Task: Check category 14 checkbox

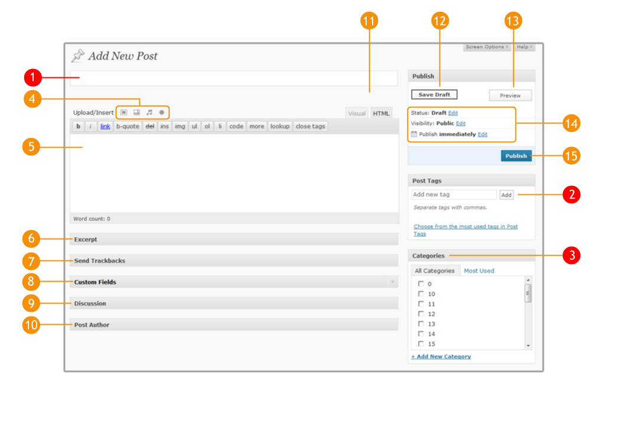Action: coord(420,334)
